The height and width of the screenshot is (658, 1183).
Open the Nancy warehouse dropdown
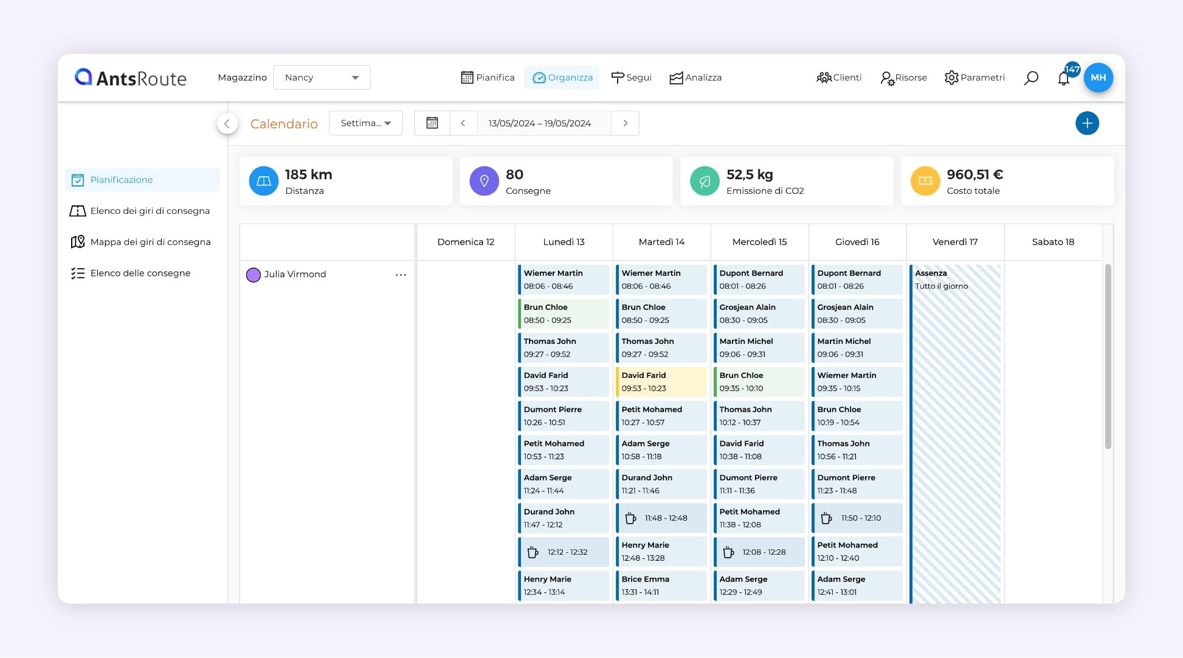tap(322, 78)
